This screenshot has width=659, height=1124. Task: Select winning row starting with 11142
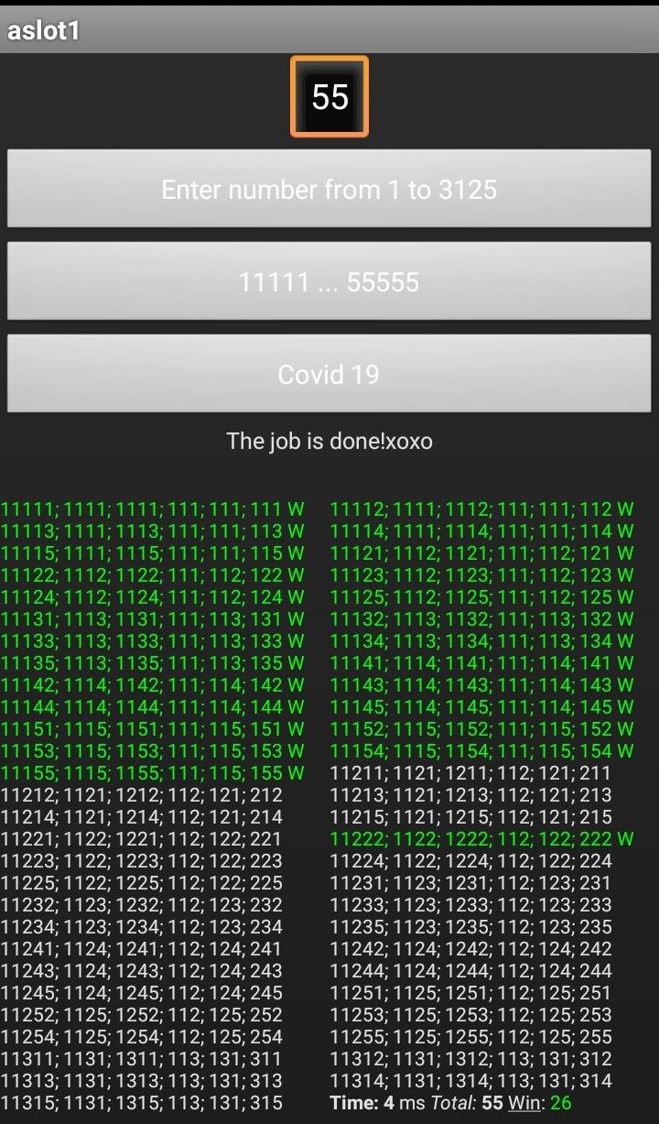point(153,684)
